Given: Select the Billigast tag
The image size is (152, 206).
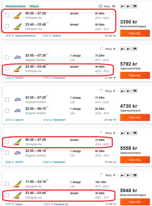Looking at the screenshot, I should [x=34, y=6].
